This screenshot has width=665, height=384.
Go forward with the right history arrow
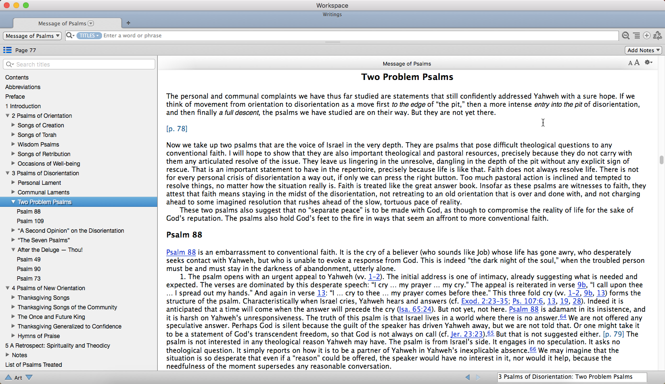point(478,377)
